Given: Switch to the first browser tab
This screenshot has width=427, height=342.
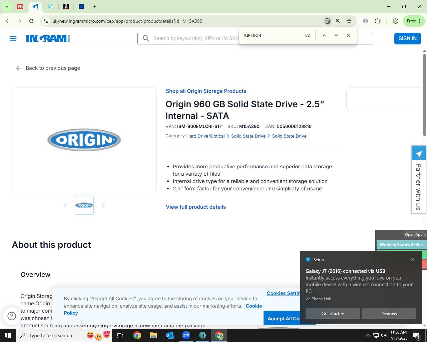Looking at the screenshot, I should pos(20,7).
